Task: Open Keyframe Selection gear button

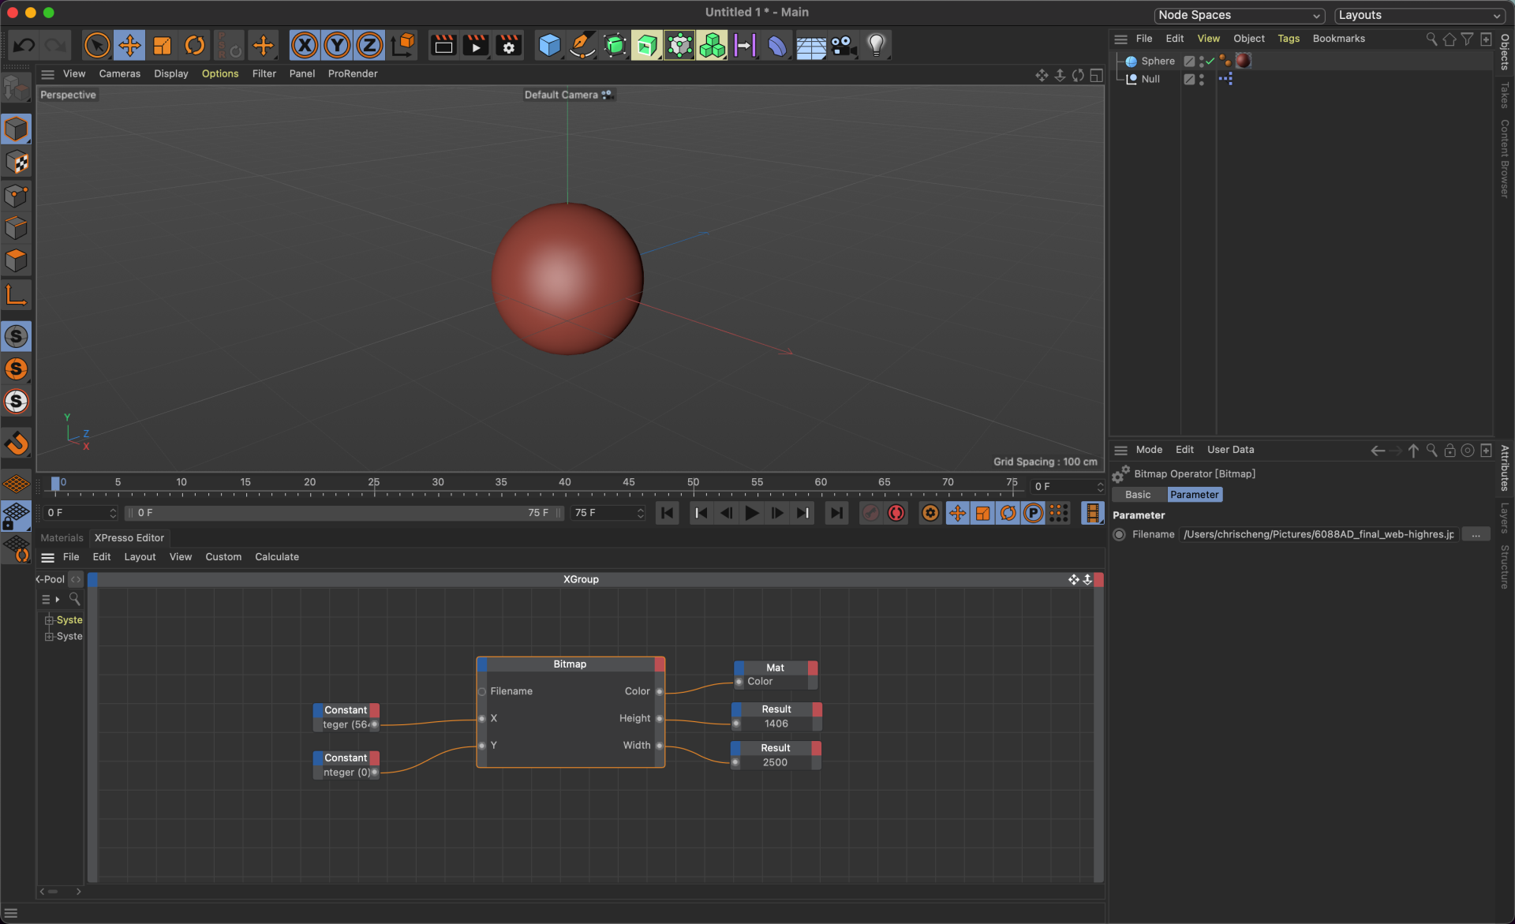Action: pyautogui.click(x=930, y=514)
